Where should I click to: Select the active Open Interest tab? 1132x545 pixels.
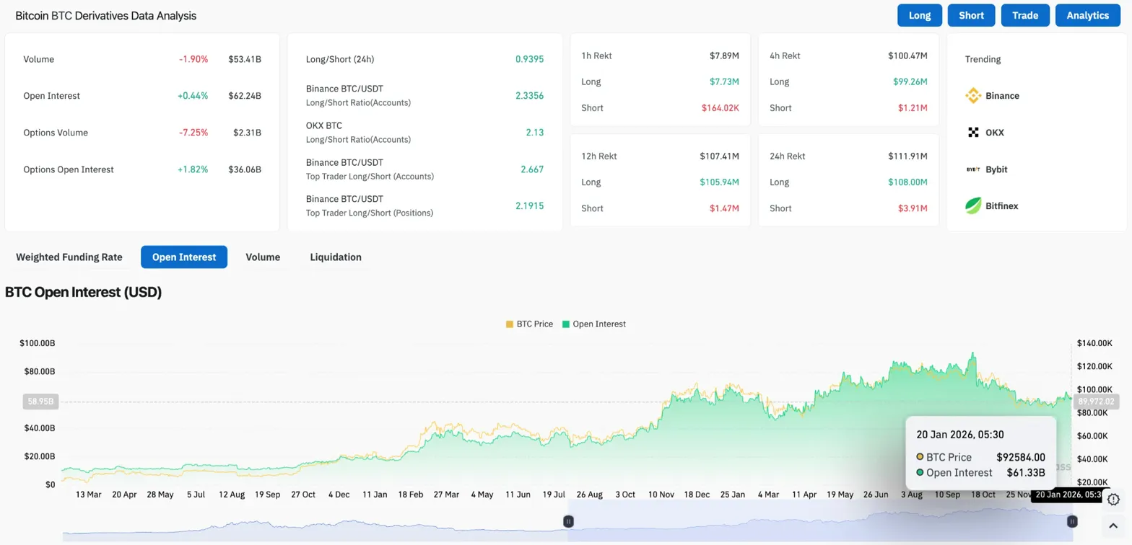click(184, 257)
